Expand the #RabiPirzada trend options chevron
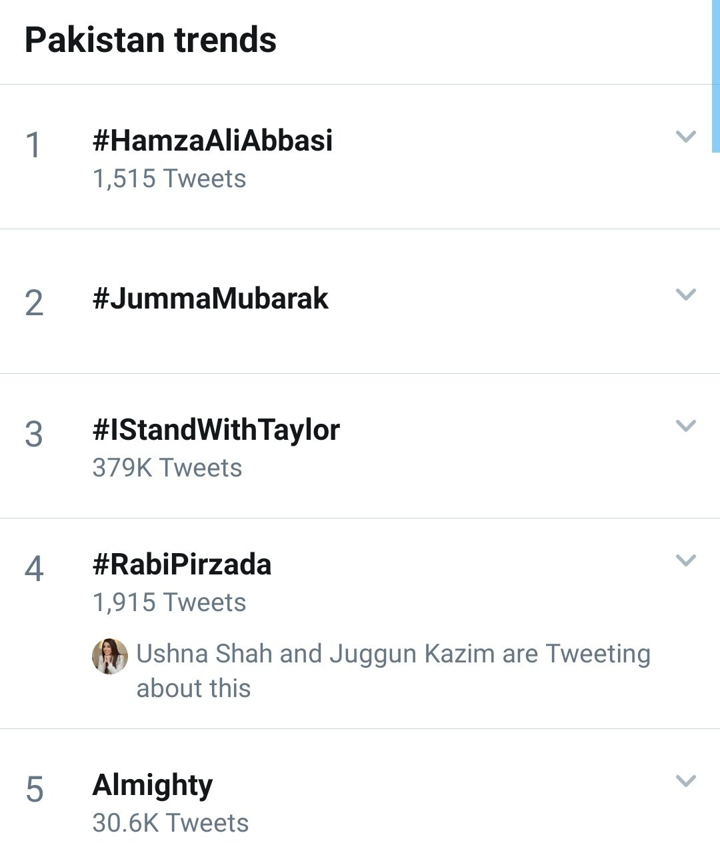Viewport: 720px width, 861px height. [685, 560]
